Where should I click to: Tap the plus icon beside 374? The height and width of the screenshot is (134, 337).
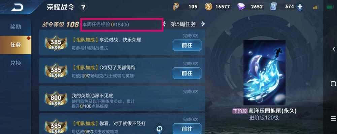tap(300, 7)
